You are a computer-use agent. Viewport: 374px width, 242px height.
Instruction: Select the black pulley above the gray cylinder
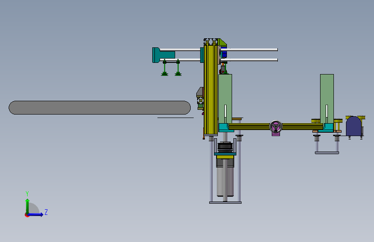pyautogui.click(x=225, y=147)
